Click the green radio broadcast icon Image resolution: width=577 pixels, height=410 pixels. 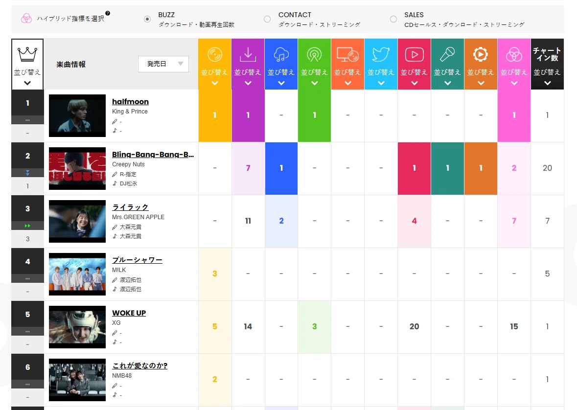(x=314, y=54)
